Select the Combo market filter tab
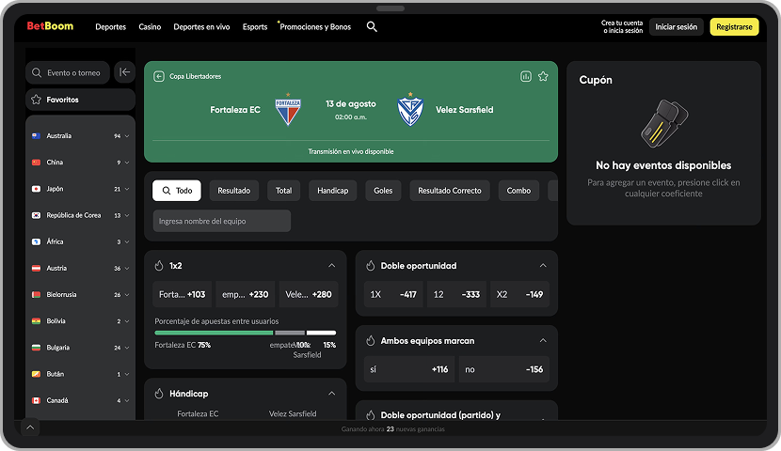Viewport: 781px width, 451px height. pos(518,191)
